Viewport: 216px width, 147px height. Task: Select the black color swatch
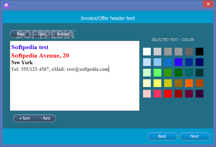(200, 52)
